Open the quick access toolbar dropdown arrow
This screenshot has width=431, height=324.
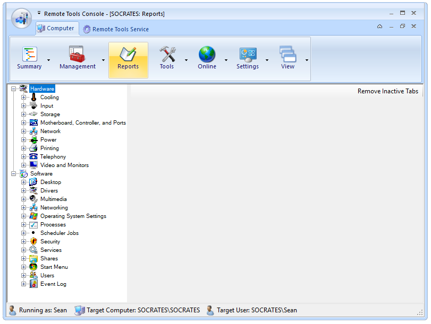[x=39, y=13]
